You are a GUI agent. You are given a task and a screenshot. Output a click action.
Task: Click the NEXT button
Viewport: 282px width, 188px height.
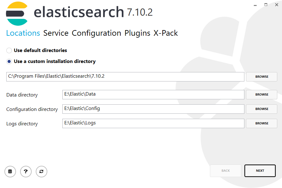point(260,170)
